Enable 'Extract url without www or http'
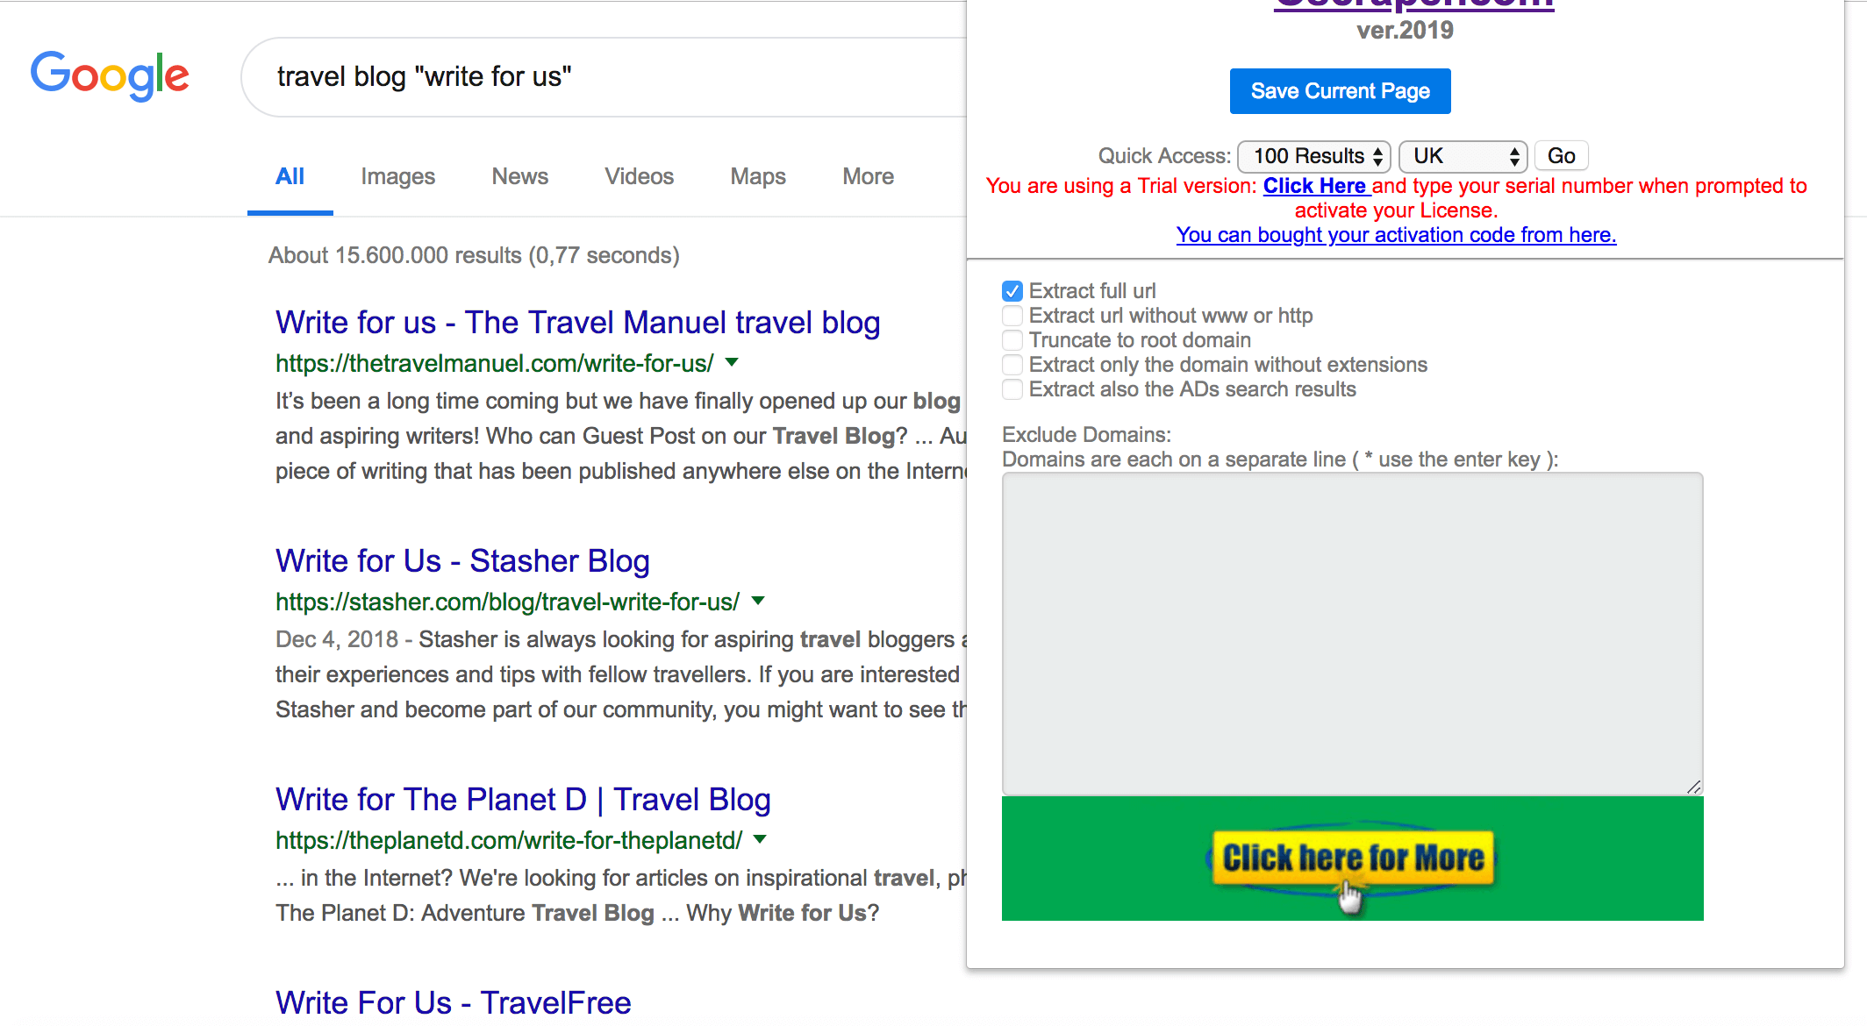Viewport: 1867px width, 1026px height. pos(1012,316)
